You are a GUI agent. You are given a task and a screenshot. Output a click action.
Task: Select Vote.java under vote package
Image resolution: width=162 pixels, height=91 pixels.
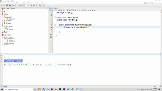click(x=11, y=30)
